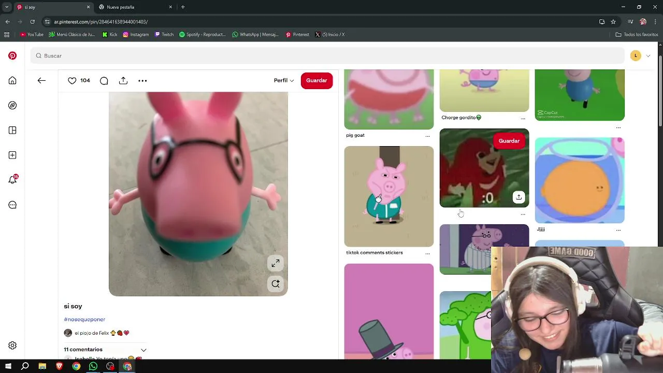Open the Pinterest bookmark in the bar
The height and width of the screenshot is (373, 663).
click(x=297, y=35)
